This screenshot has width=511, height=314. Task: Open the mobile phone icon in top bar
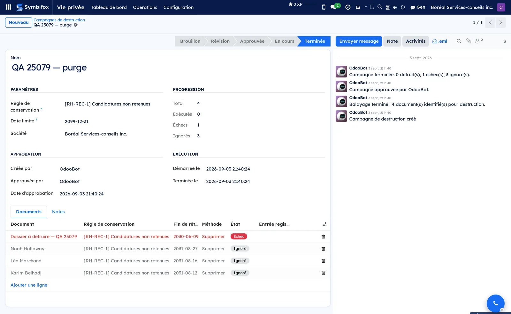pos(324,7)
